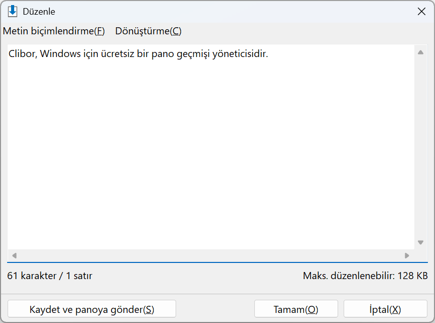Screen dimensions: 435x323
Task: Open the Dönüştürme menu
Action: (148, 31)
